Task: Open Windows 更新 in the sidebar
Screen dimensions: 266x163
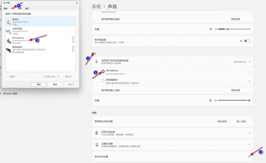Action: click(10, 93)
